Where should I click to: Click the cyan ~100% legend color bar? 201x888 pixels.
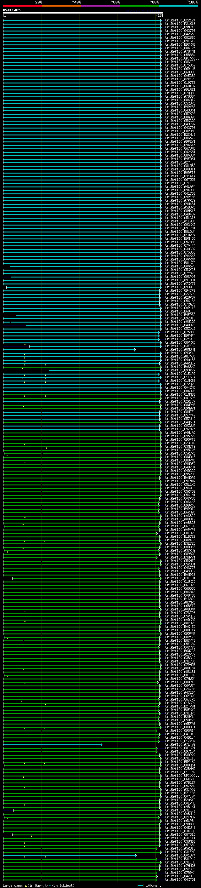(x=178, y=6)
